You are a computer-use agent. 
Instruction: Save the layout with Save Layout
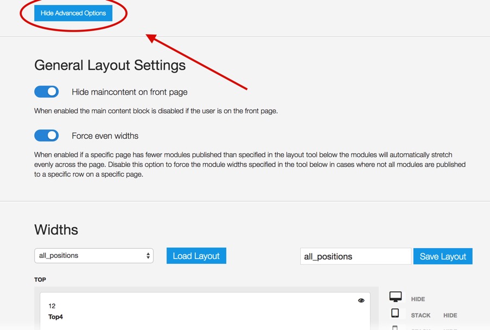coord(443,256)
